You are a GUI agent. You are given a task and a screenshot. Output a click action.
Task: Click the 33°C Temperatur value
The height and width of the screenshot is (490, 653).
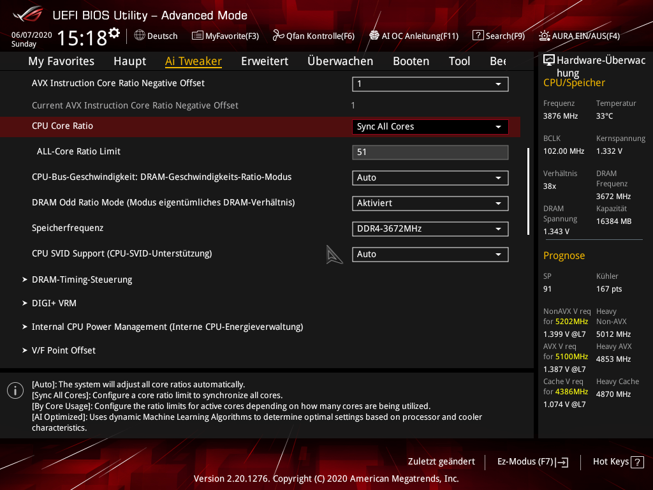pos(605,116)
